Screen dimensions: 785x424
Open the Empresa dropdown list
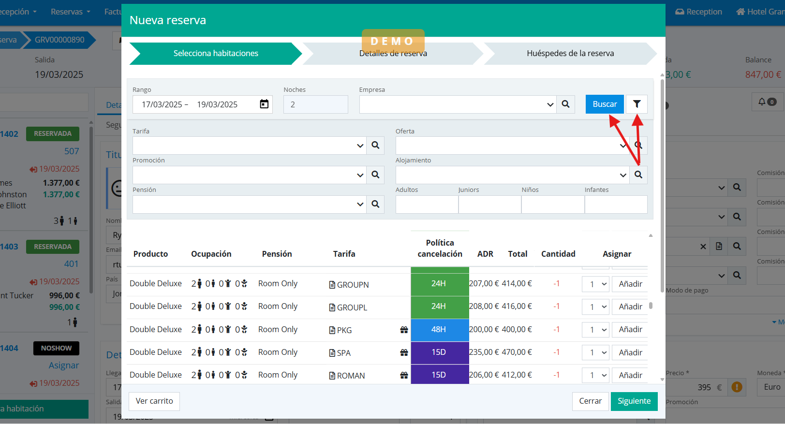[550, 104]
